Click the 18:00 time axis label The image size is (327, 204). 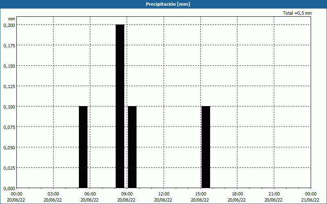(237, 194)
